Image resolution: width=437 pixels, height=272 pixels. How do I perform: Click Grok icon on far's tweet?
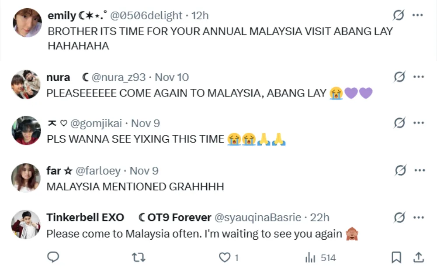click(x=400, y=170)
